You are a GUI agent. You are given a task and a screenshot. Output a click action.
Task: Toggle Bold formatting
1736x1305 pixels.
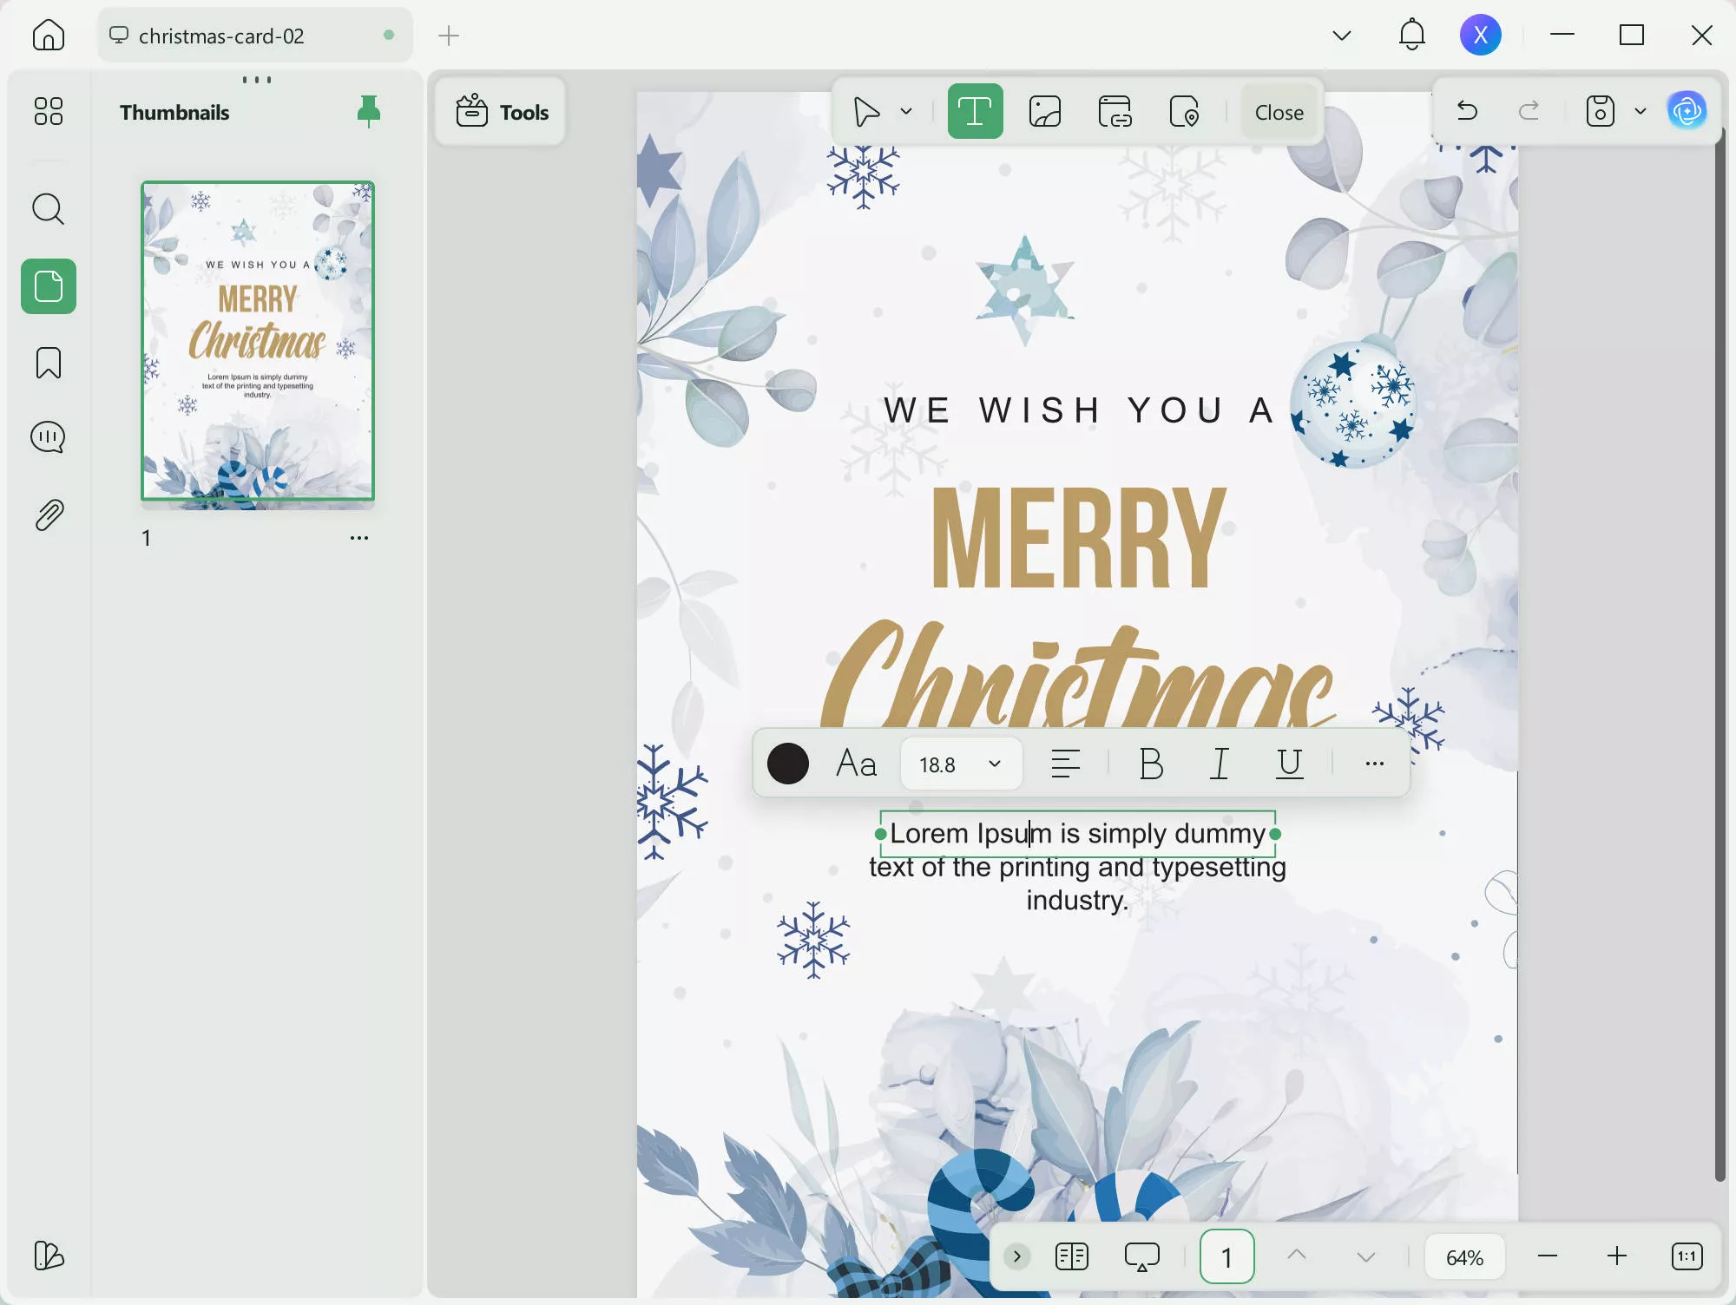coord(1151,764)
